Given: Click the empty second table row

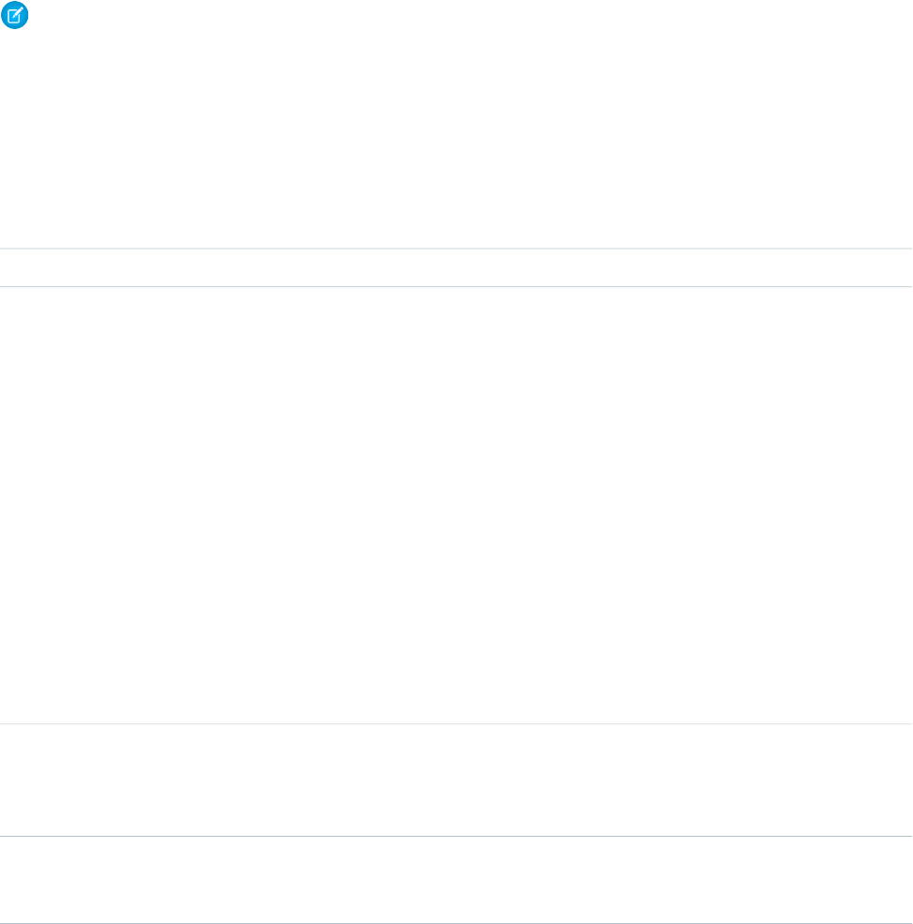Looking at the screenshot, I should pyautogui.click(x=456, y=780).
